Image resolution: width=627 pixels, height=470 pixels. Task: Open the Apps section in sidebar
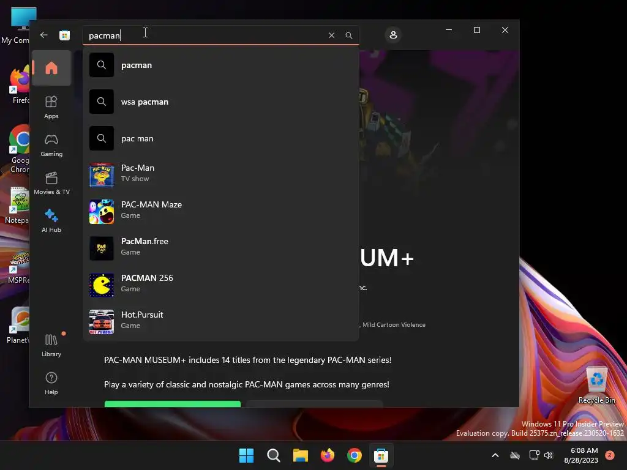pos(51,107)
